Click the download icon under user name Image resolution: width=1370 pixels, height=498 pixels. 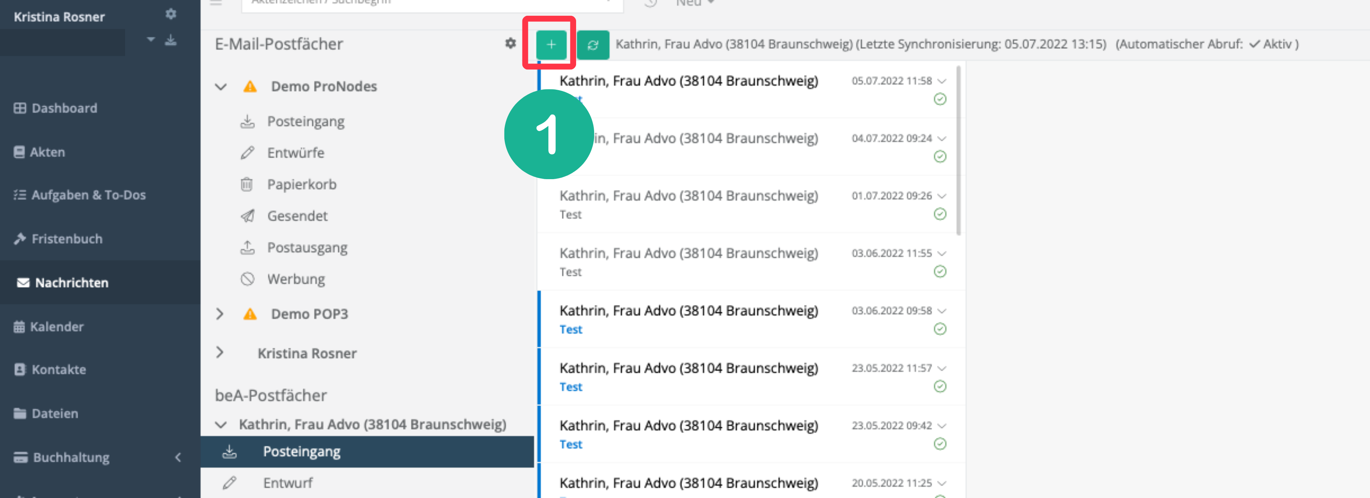tap(170, 40)
